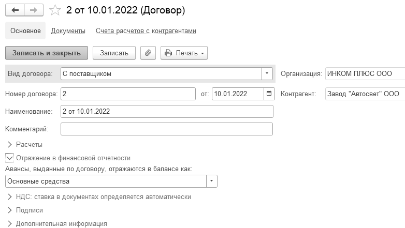Image resolution: width=405 pixels, height=228 pixels.
Task: Click the forward navigation arrow
Action: coord(33,10)
